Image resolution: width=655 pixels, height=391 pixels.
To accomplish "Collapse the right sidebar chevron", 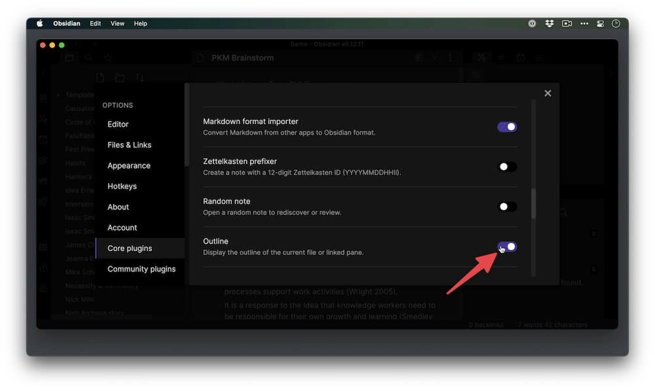I will (610, 73).
